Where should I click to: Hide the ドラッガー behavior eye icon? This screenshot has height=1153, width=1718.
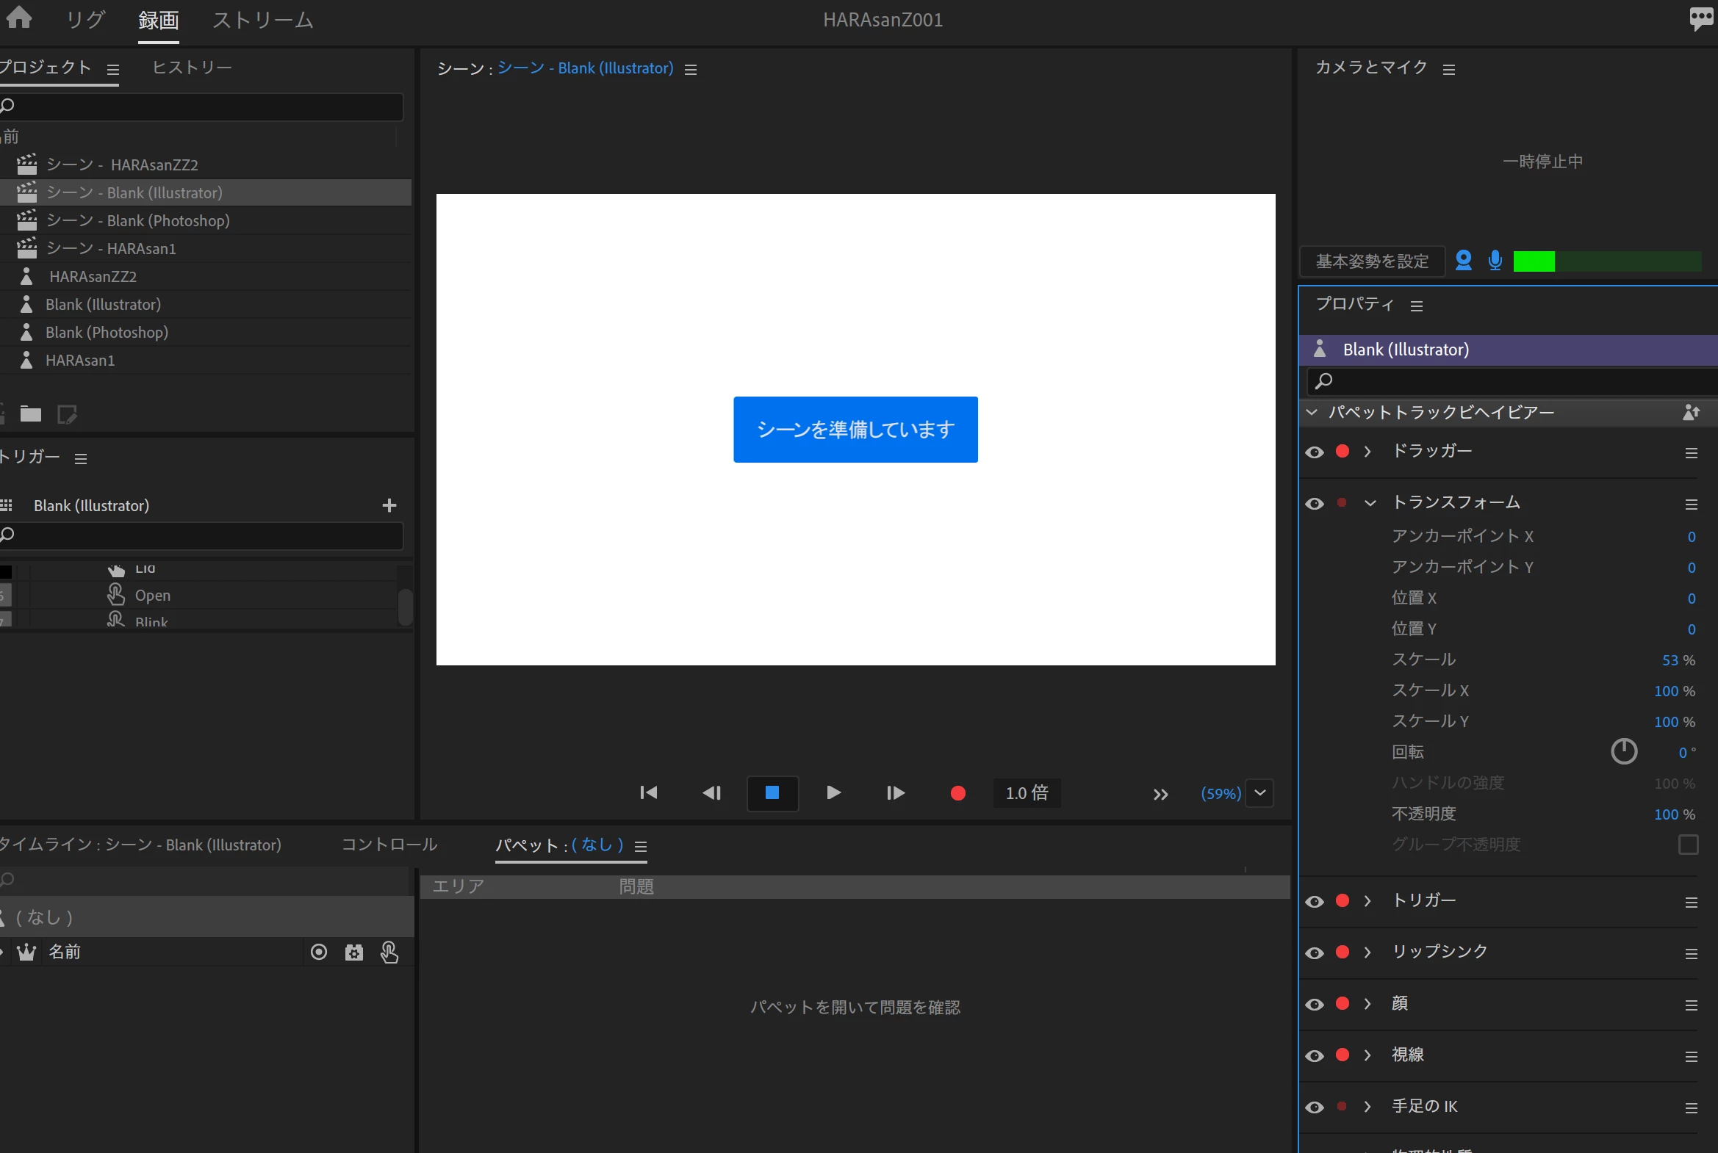1314,452
